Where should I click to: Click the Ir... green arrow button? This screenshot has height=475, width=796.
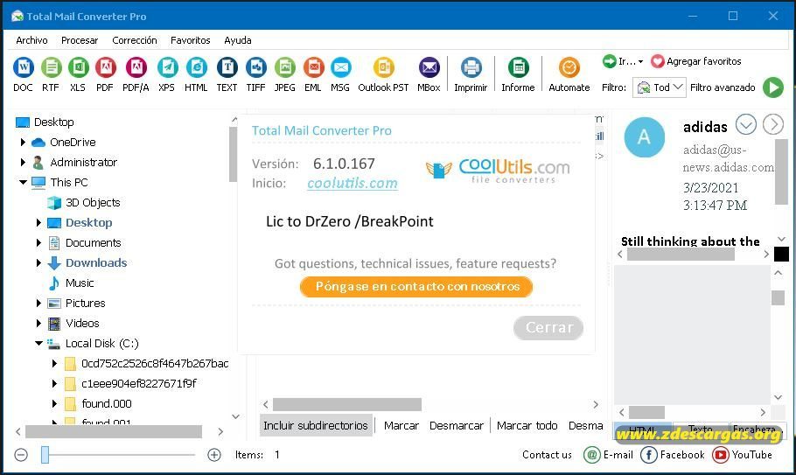pyautogui.click(x=609, y=61)
